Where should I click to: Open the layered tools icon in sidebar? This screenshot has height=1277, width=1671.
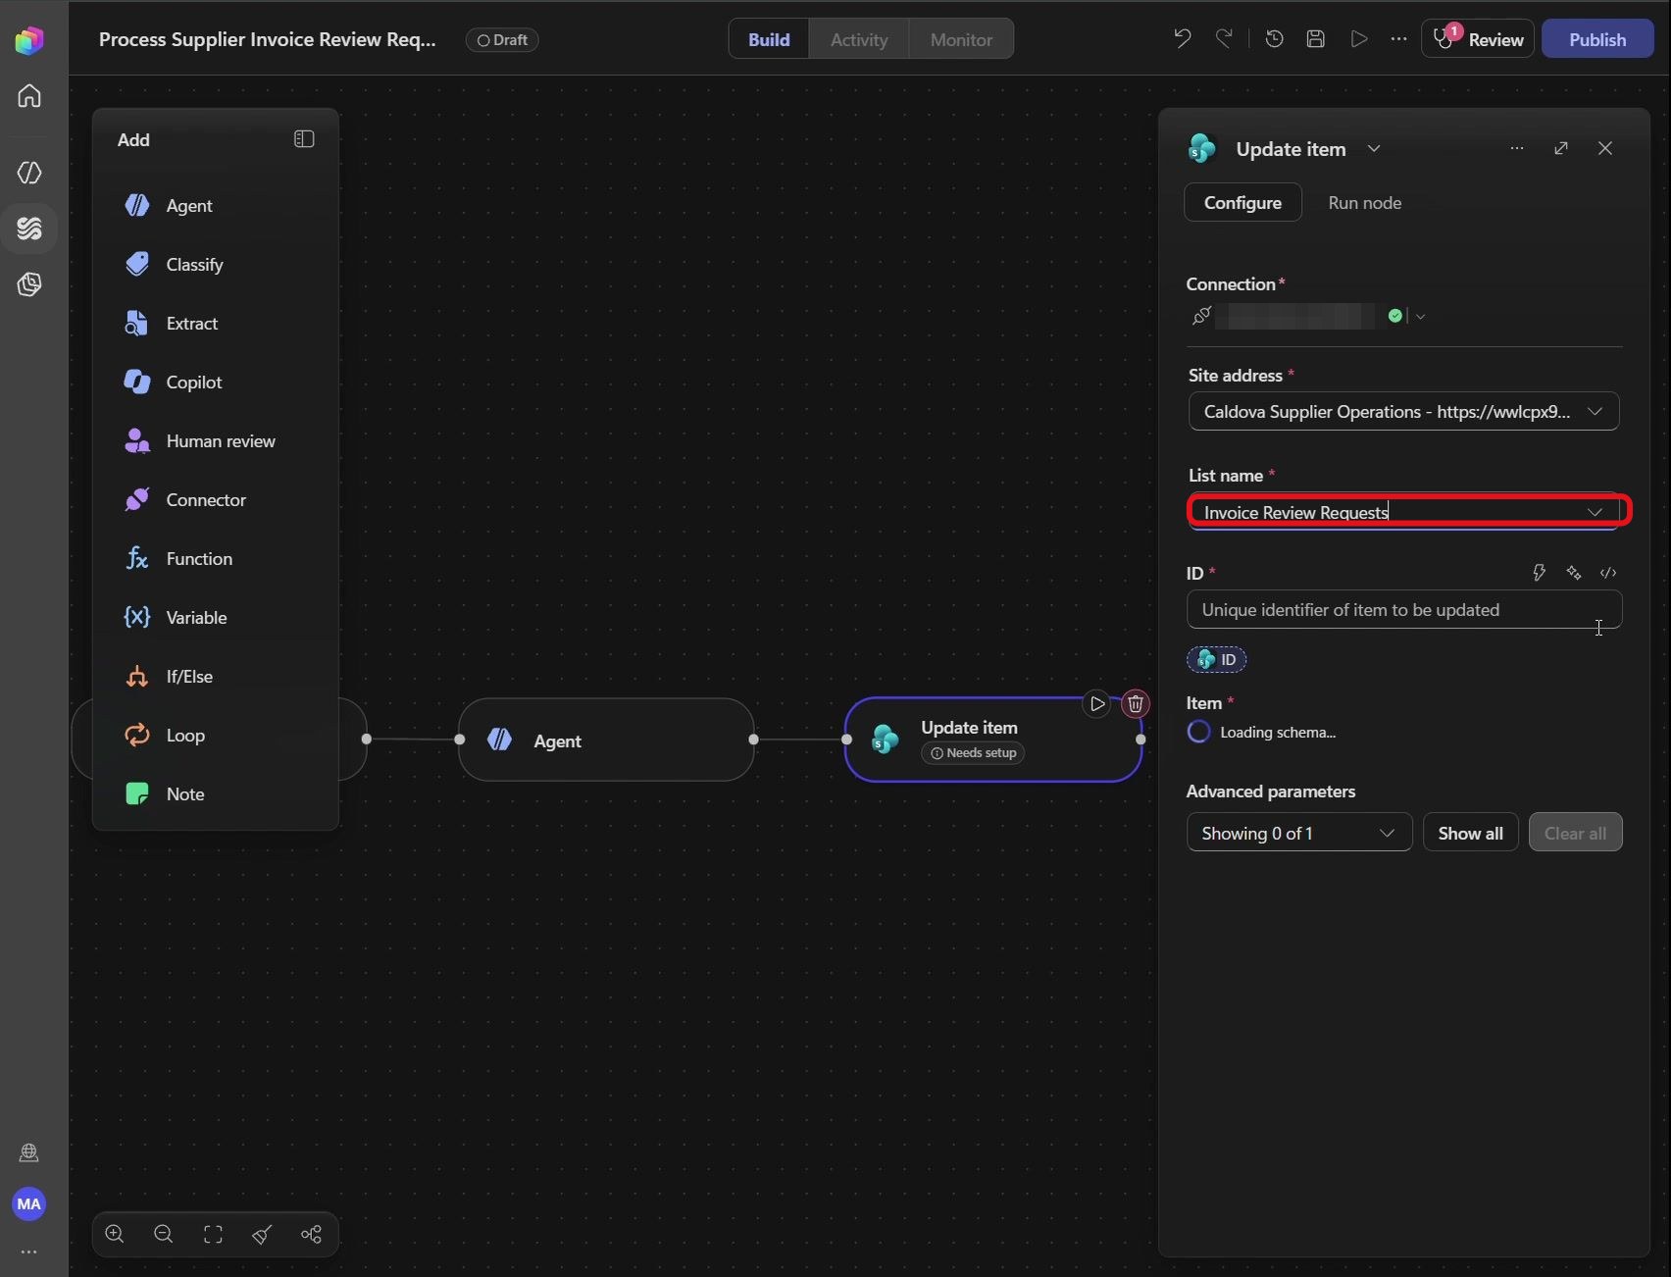click(29, 284)
